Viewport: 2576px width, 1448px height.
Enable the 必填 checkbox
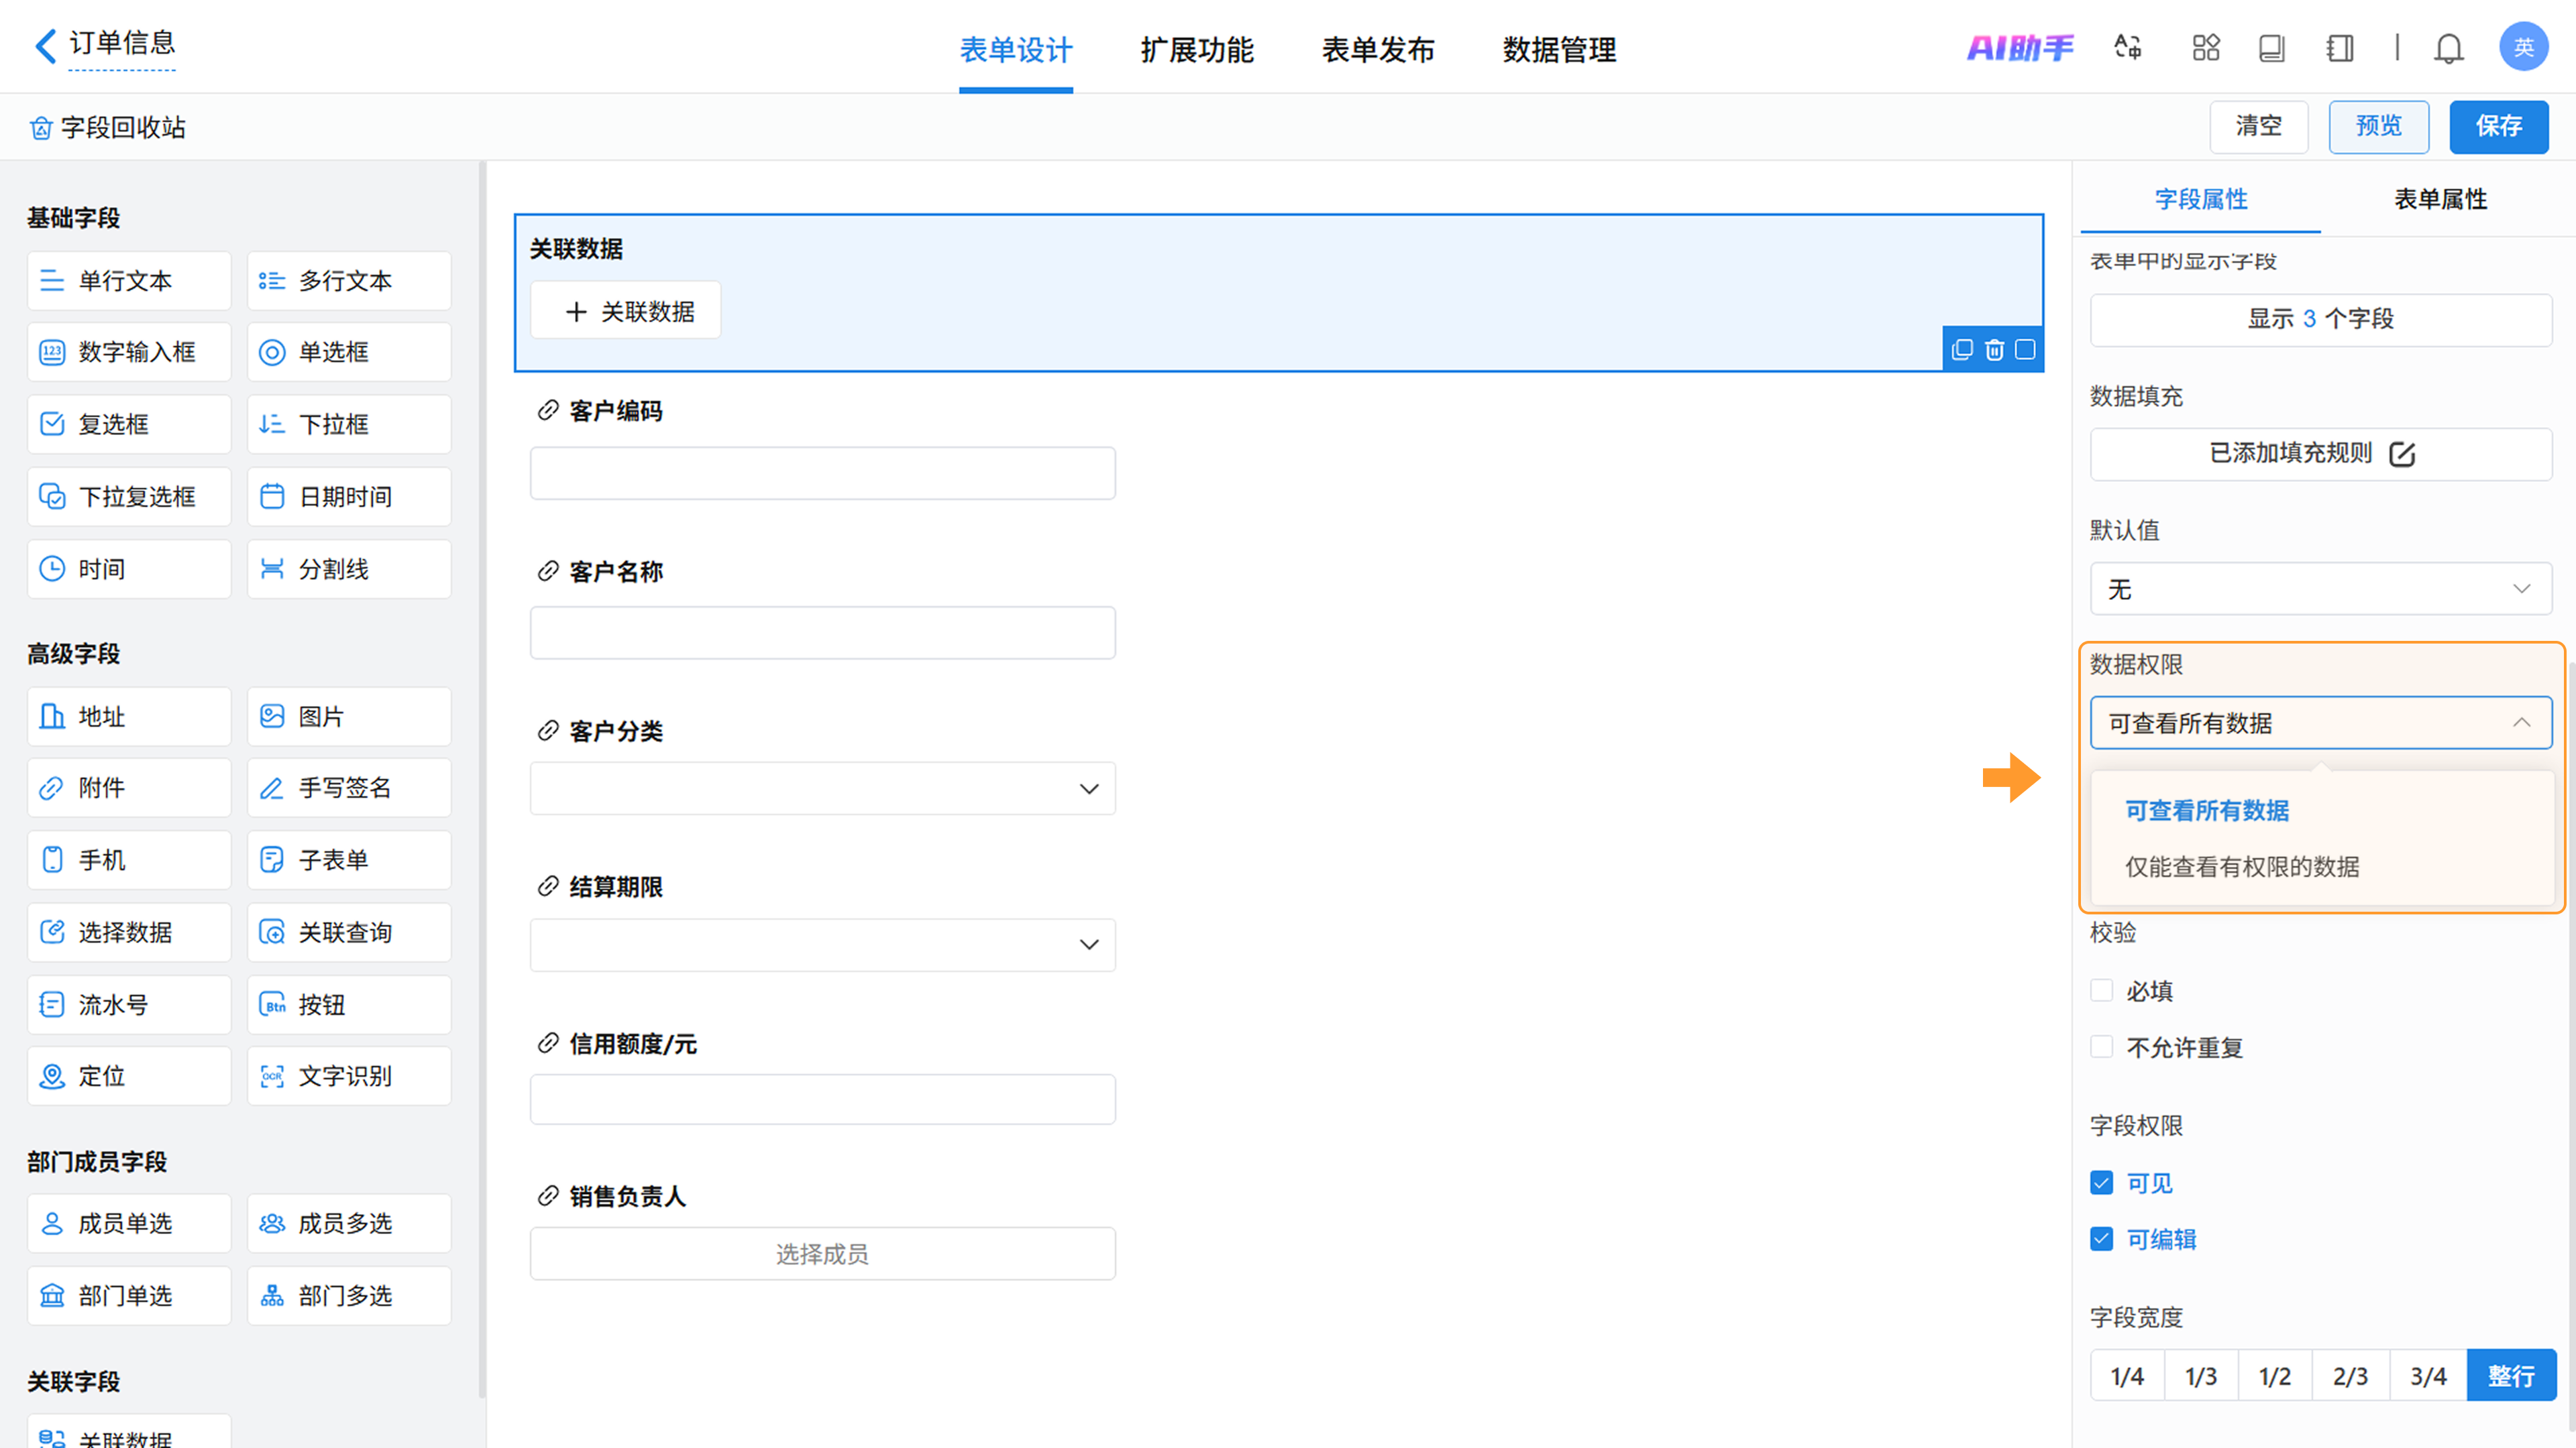2102,990
